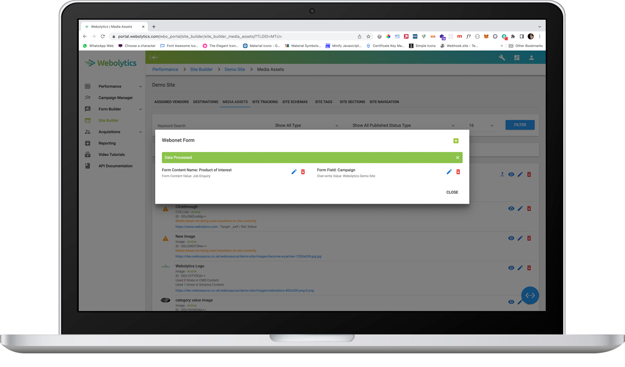This screenshot has height=367, width=625.
Task: Delete the Clickthrough media asset
Action: 529,208
